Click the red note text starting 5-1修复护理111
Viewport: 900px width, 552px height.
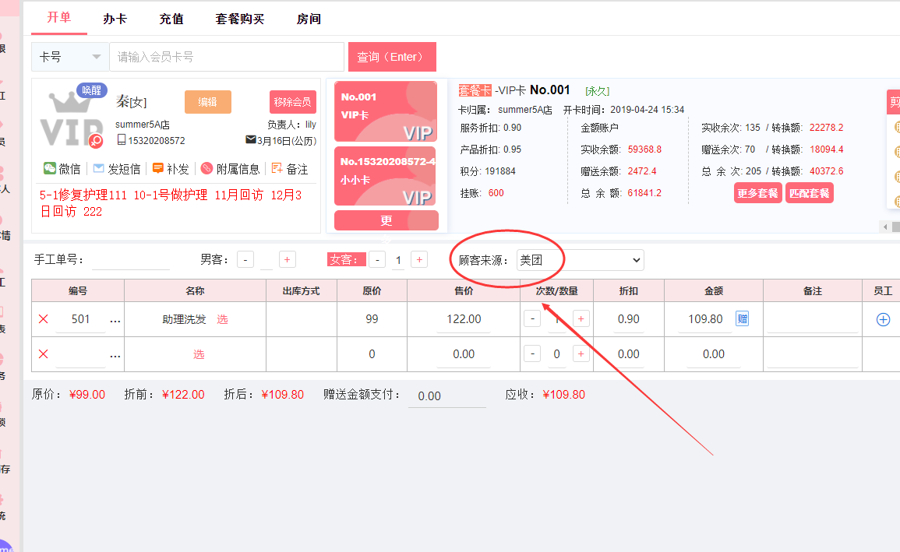[x=171, y=203]
